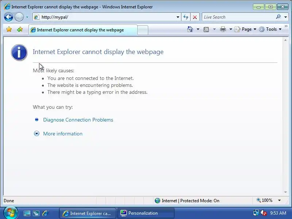292x219 pixels.
Task: Click the RSS Feeds icon
Action: pos(206,30)
